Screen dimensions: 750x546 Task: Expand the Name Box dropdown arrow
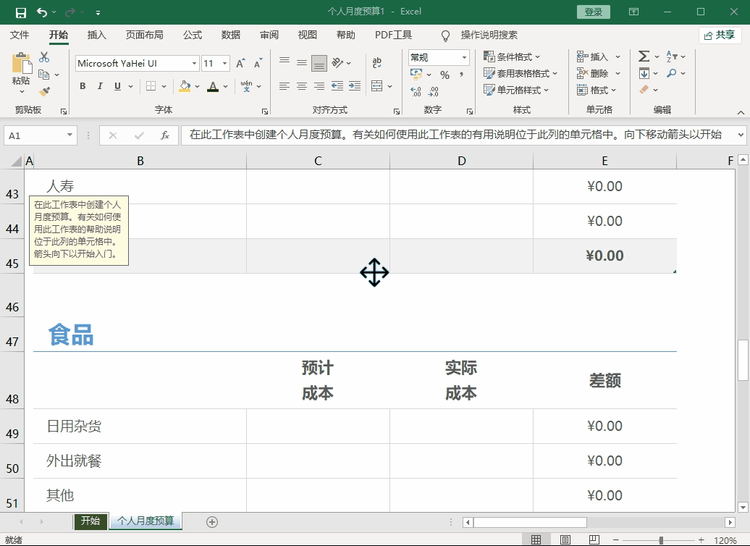pyautogui.click(x=69, y=135)
